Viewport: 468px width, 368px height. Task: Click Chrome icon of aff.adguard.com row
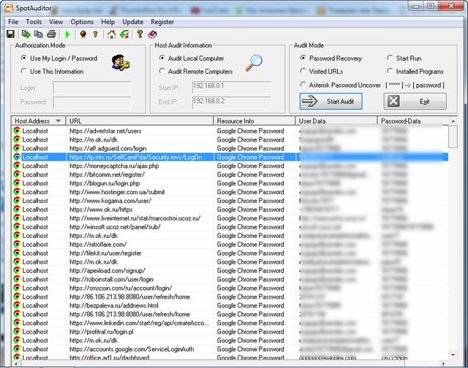tap(17, 148)
